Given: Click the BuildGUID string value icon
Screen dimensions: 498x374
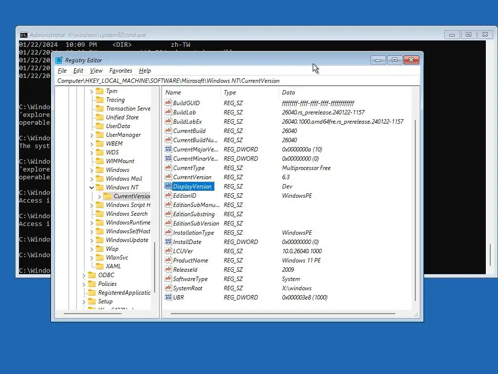Looking at the screenshot, I should [168, 103].
